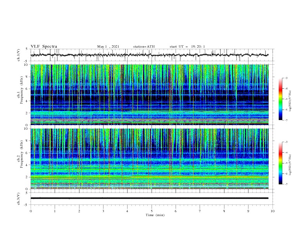Click inside the ch.1 spectrogram panel
Screen dimensions: 307x237
[149, 94]
